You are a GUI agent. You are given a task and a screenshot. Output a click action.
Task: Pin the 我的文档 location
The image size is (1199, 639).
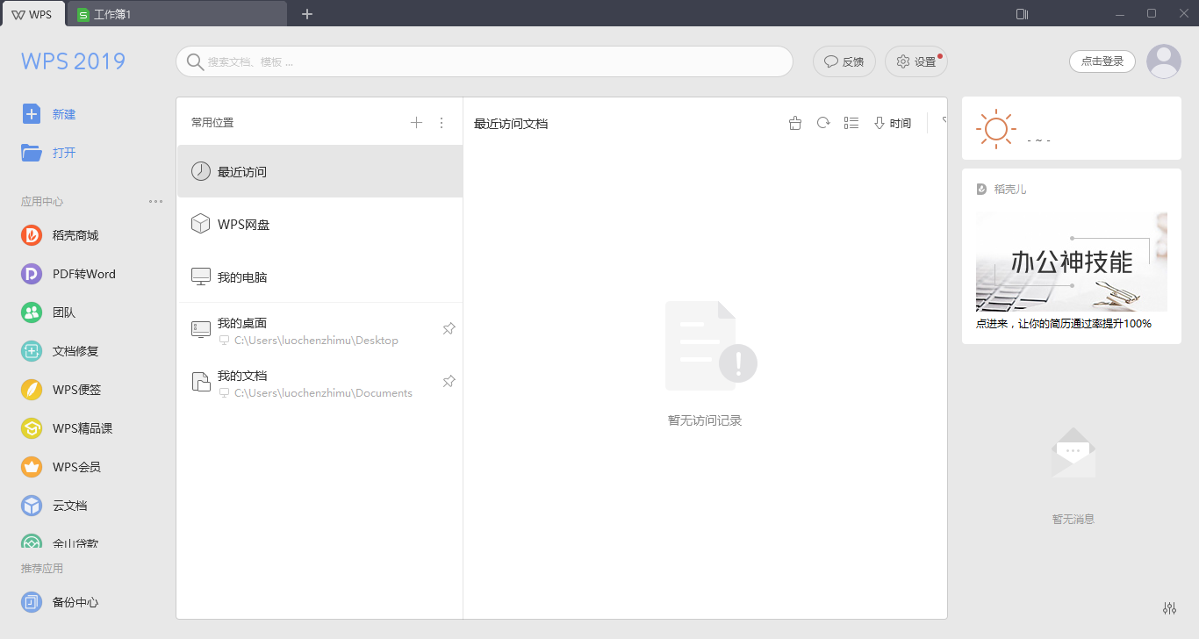pos(449,381)
